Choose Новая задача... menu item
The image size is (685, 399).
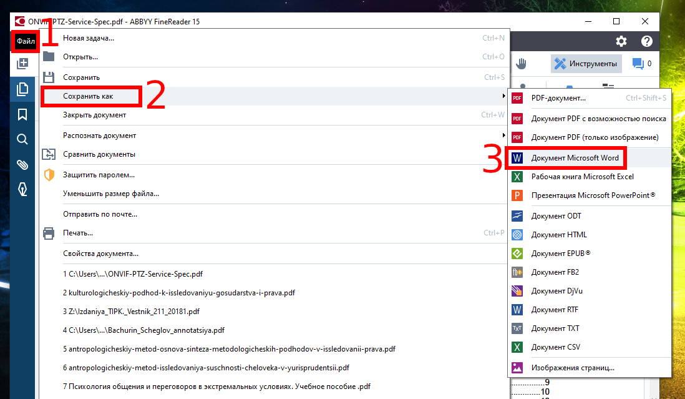point(274,38)
